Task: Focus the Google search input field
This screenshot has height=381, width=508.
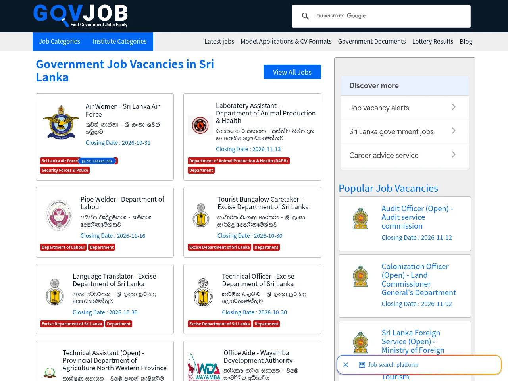Action: pyautogui.click(x=391, y=16)
